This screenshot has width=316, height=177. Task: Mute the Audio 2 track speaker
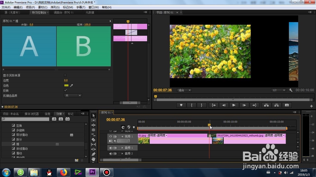pyautogui.click(x=111, y=153)
